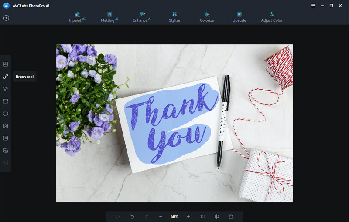Go to Adjust Color
Image resolution: width=349 pixels, height=222 pixels.
[271, 17]
